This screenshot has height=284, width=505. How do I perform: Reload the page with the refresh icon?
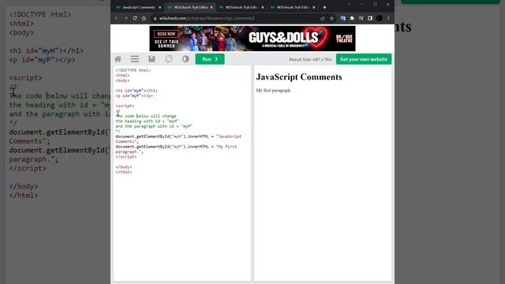[x=135, y=18]
